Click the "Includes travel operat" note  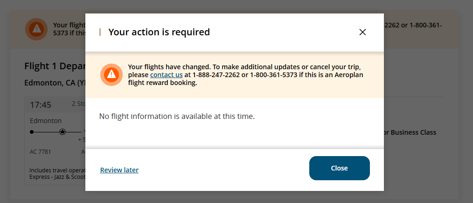(57, 170)
